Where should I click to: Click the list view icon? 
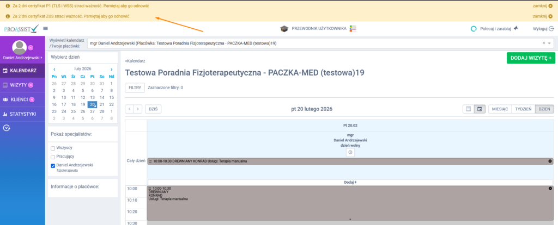468,109
